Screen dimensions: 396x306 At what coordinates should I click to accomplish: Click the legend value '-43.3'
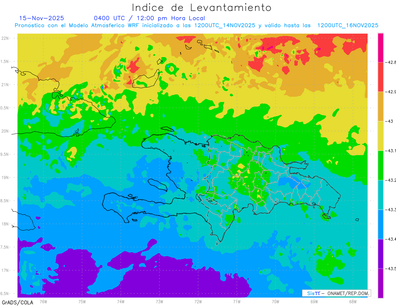click(390, 210)
